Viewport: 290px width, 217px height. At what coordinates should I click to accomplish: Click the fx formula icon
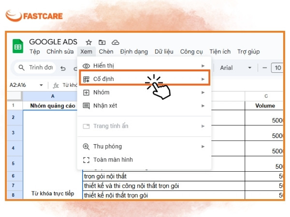[x=56, y=85]
